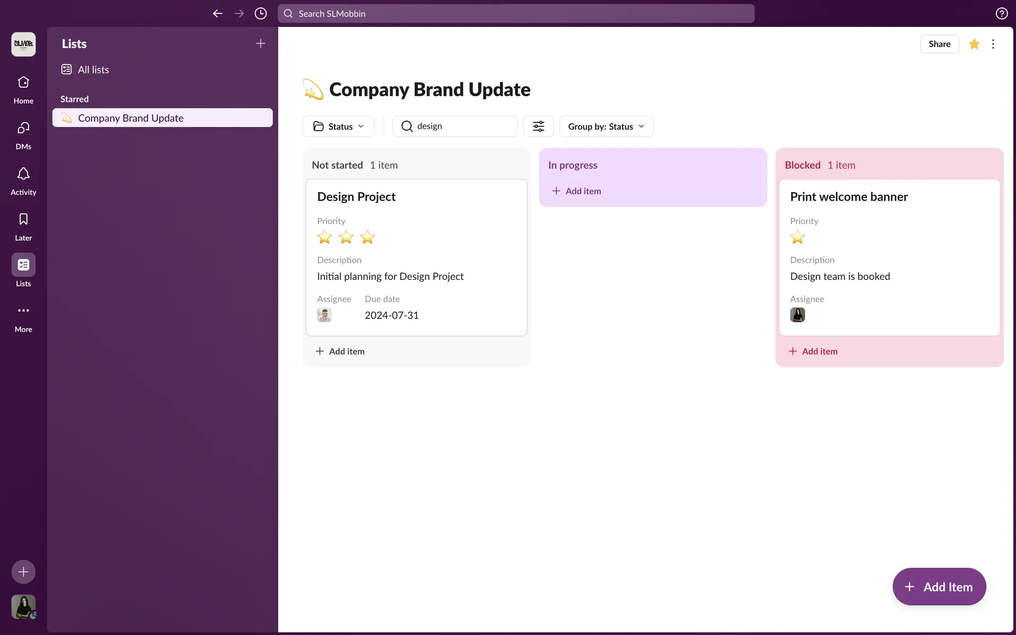The width and height of the screenshot is (1016, 635).
Task: Open the Later bookmark icon
Action: (23, 220)
